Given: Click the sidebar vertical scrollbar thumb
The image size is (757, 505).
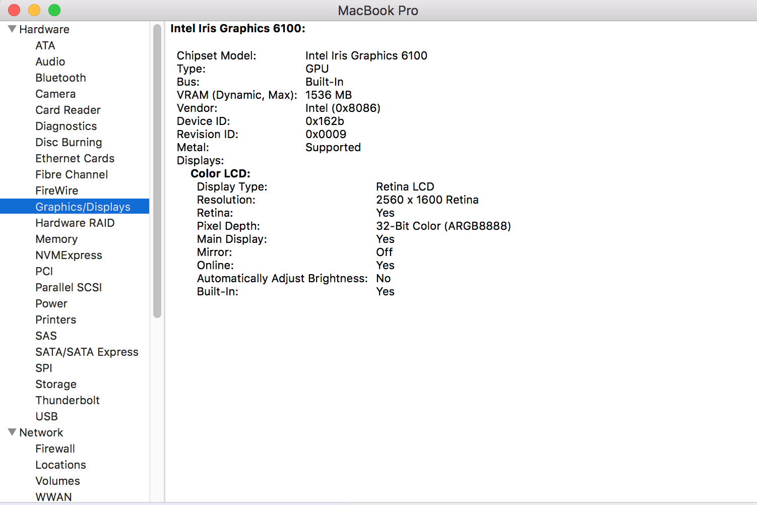Looking at the screenshot, I should click(x=157, y=171).
